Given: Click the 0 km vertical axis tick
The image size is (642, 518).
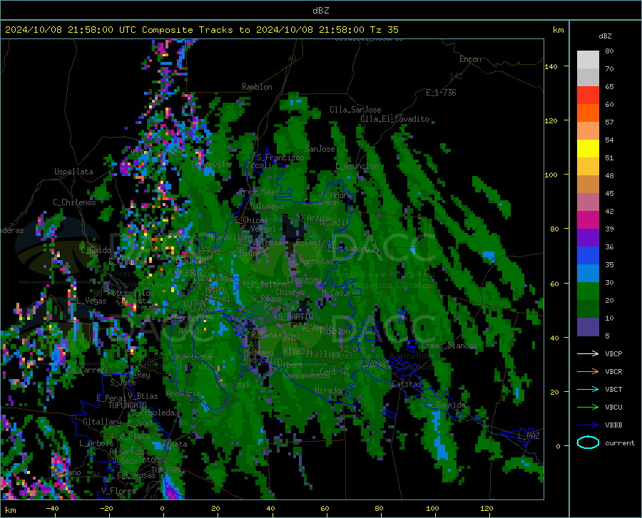Looking at the screenshot, I should click(558, 446).
